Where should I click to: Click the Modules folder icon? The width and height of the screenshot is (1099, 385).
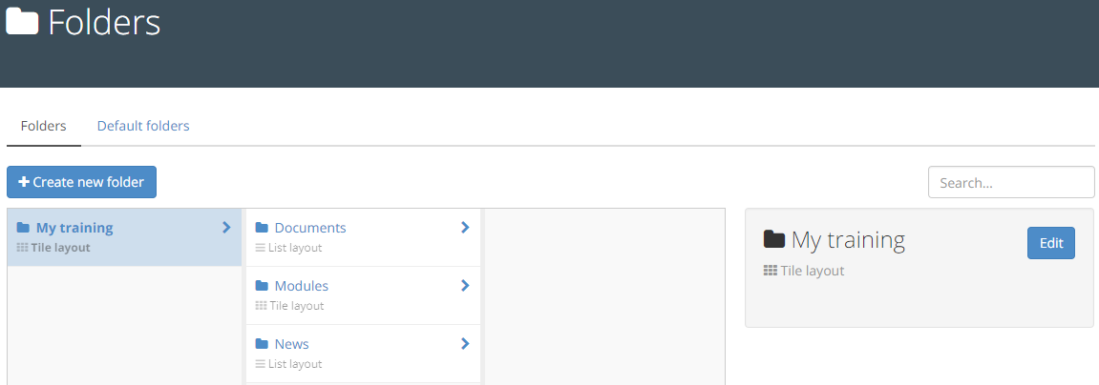pos(262,287)
